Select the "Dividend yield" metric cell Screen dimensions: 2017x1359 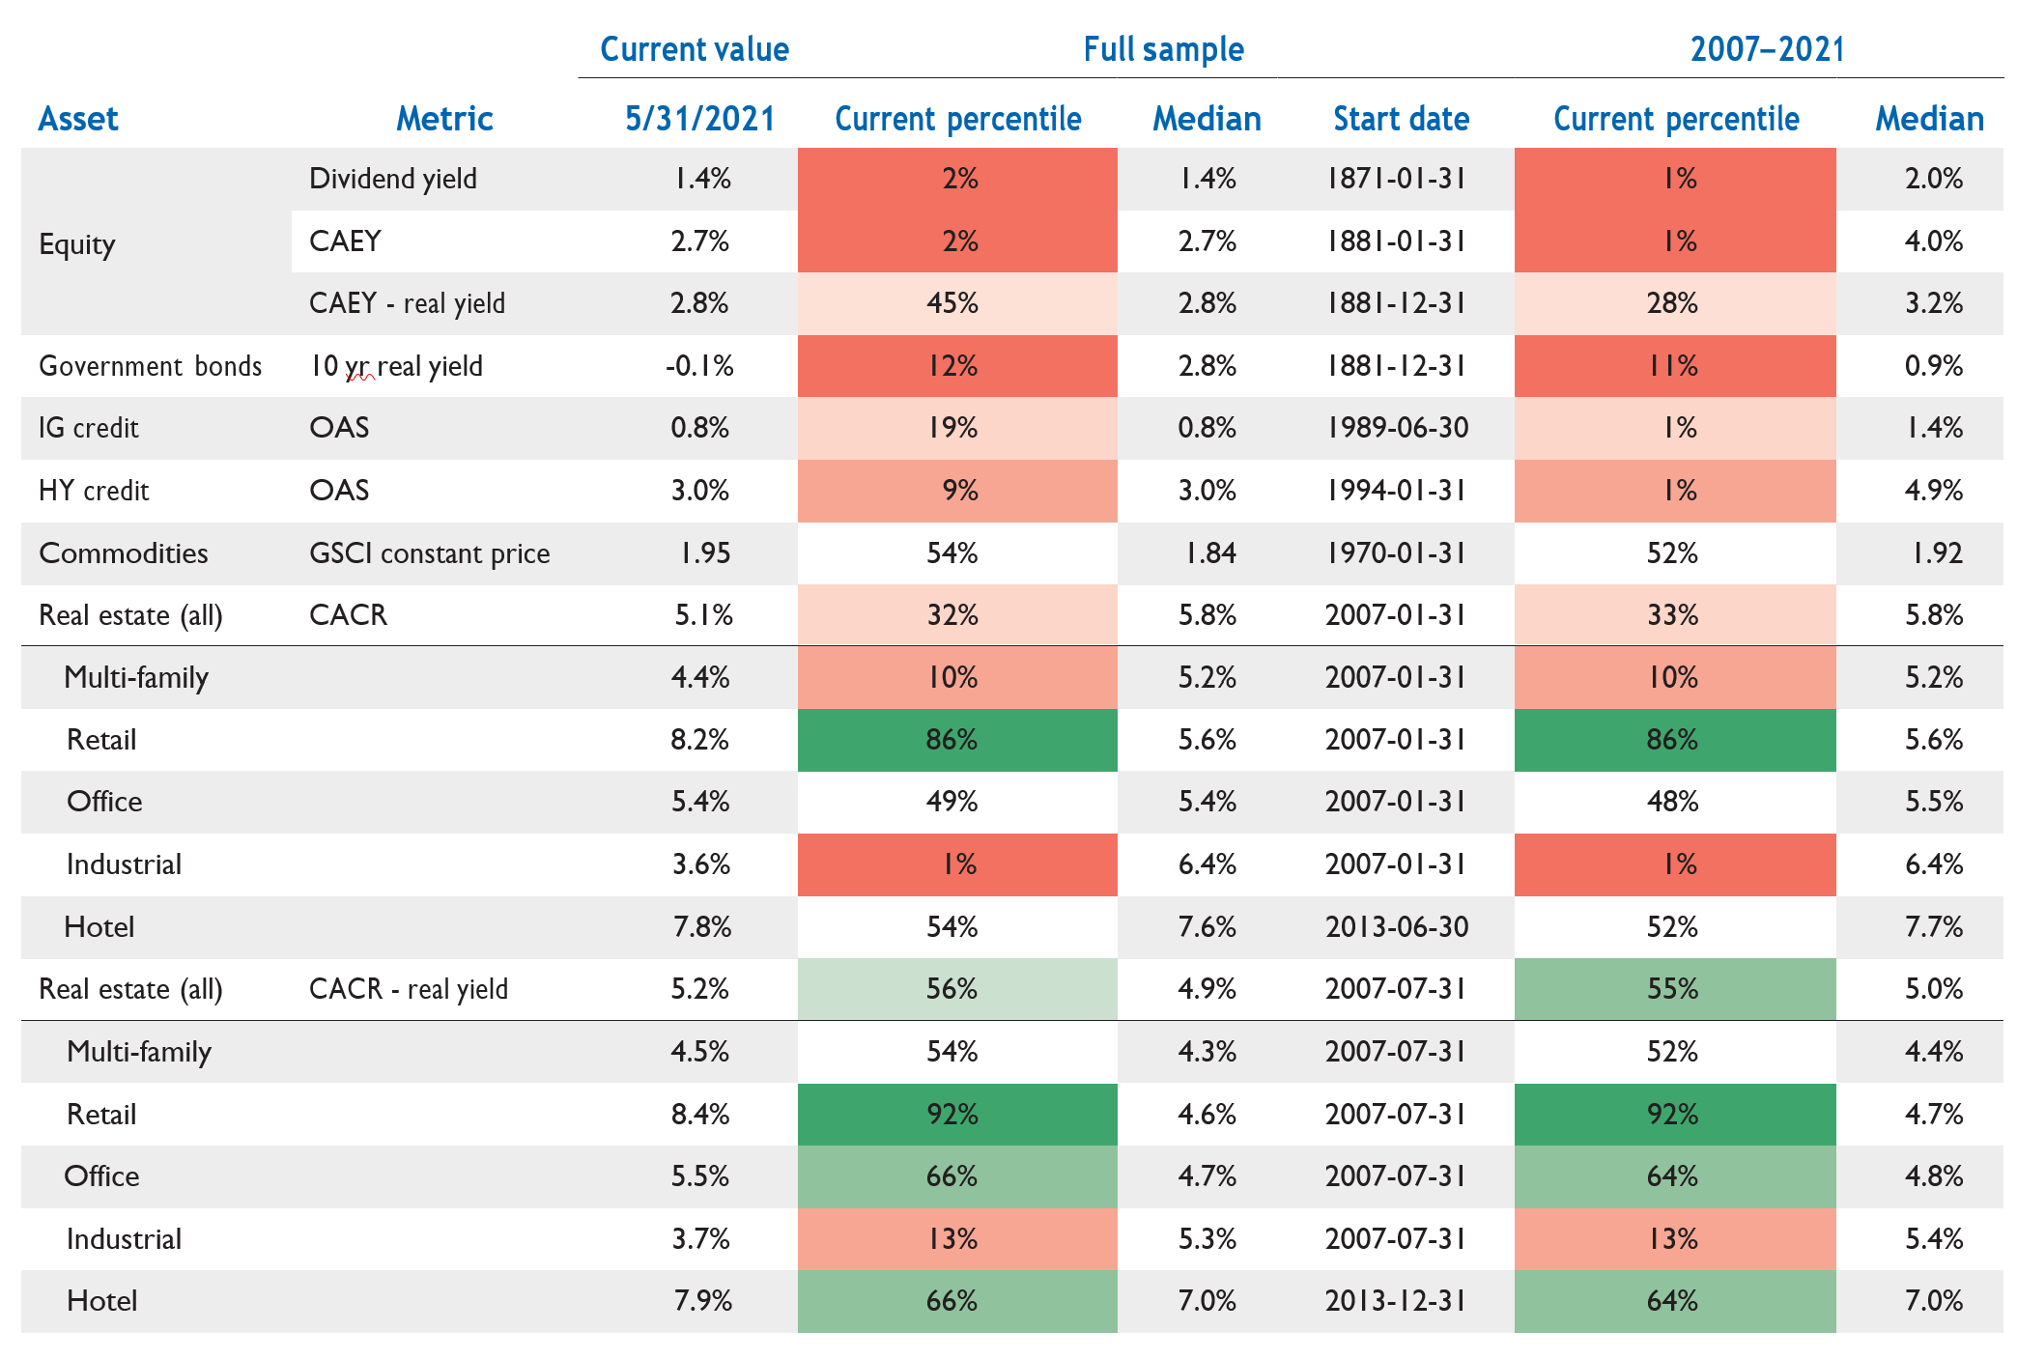[x=393, y=179]
